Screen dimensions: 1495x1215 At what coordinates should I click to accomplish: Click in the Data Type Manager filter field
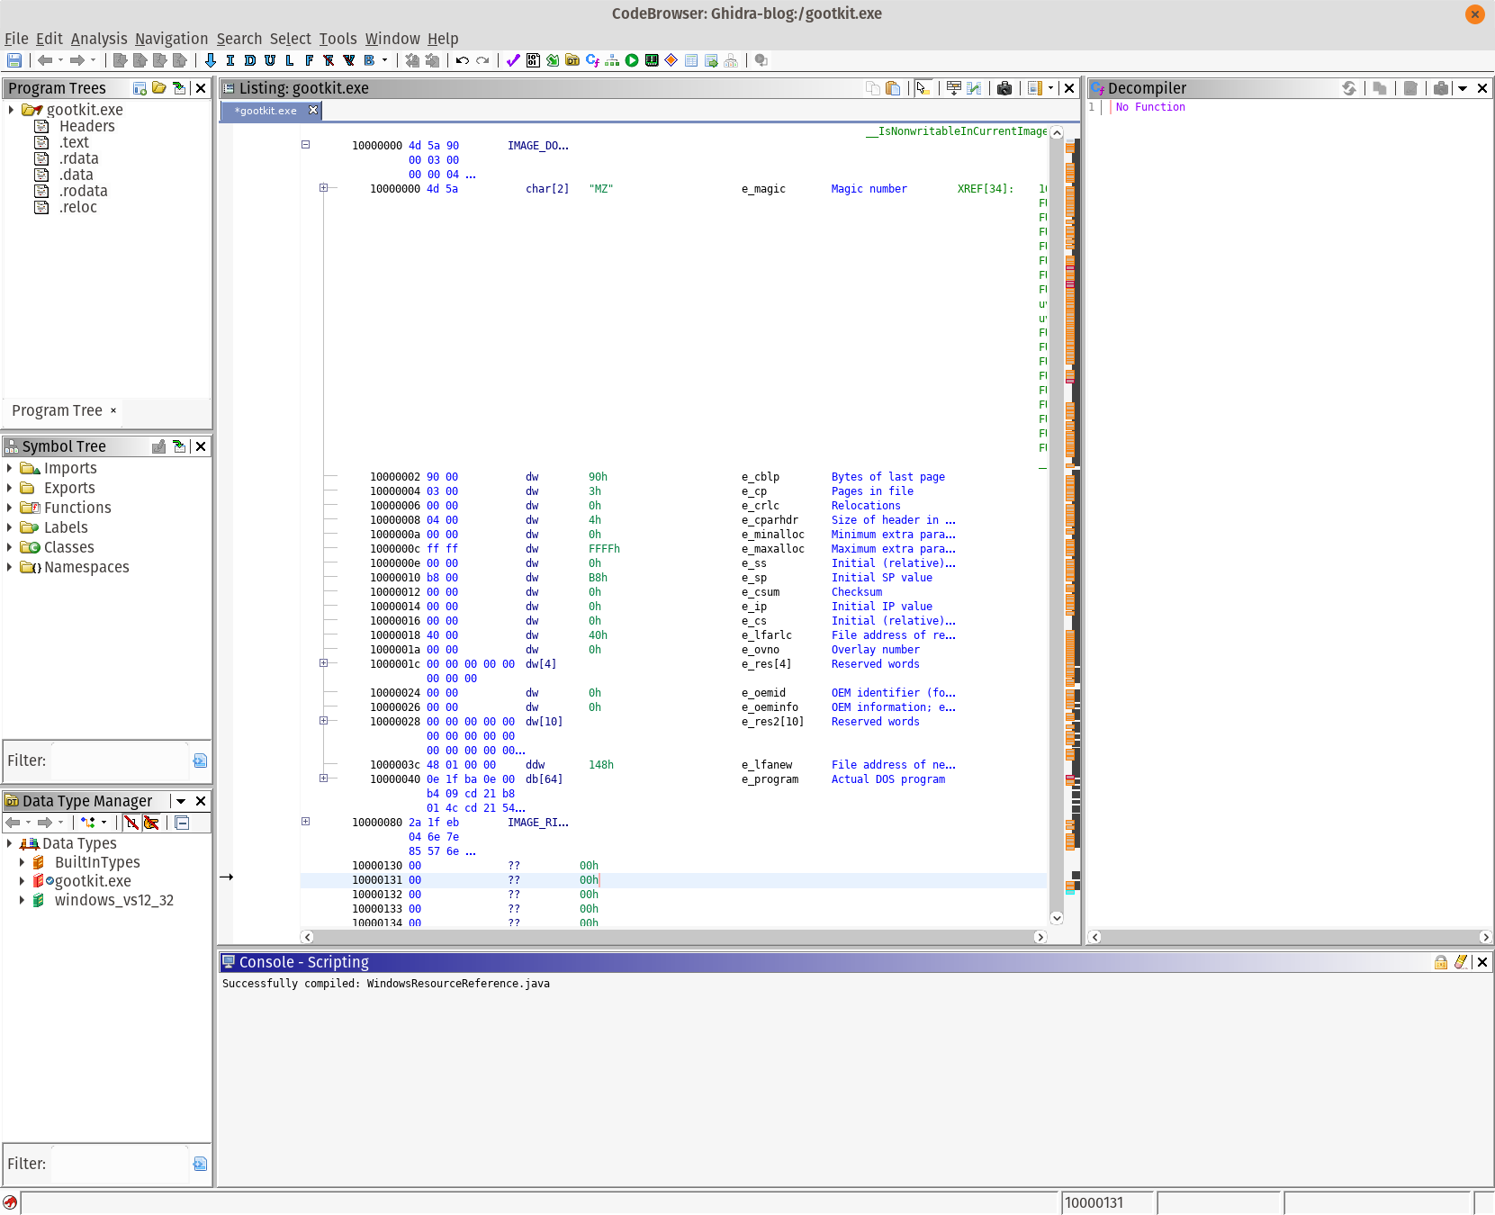tap(119, 1165)
